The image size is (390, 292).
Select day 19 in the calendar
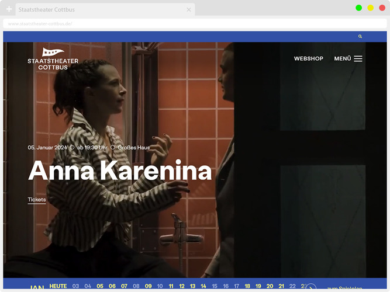(x=258, y=286)
